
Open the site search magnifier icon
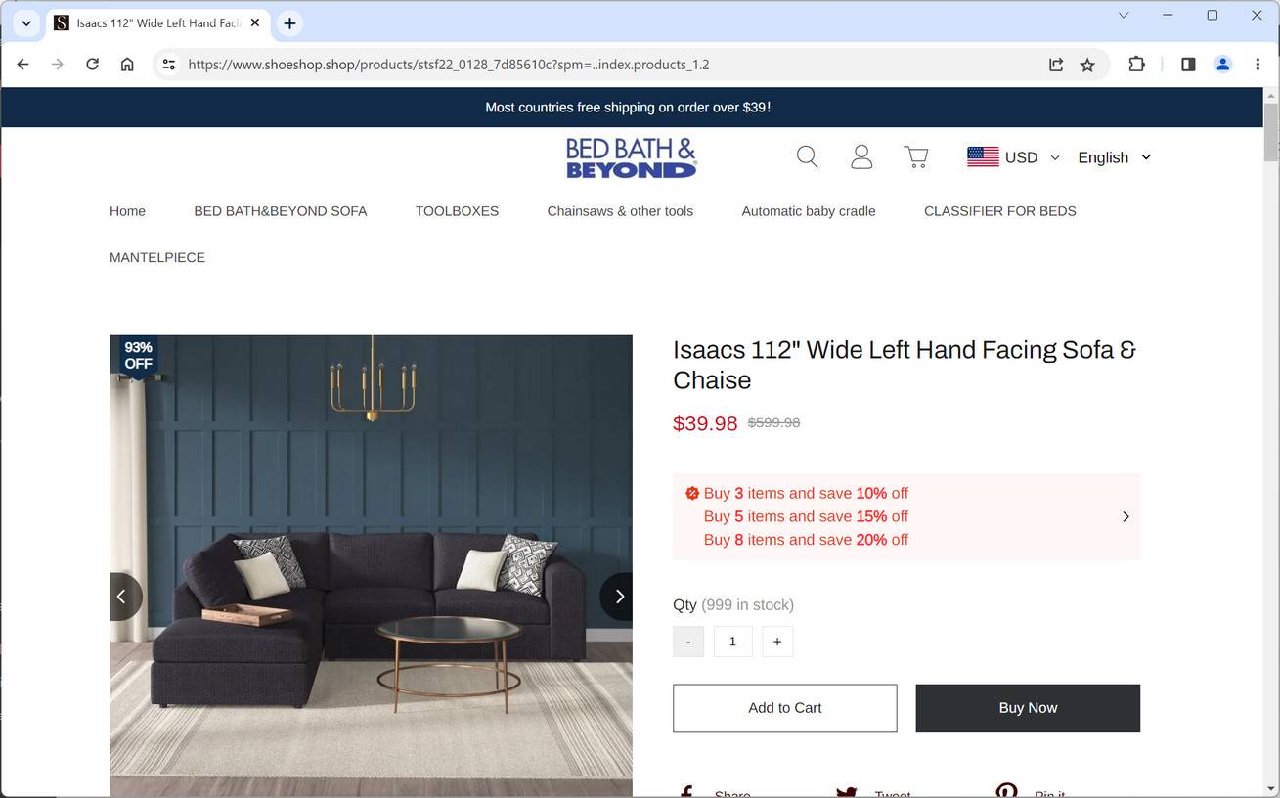[x=807, y=157]
